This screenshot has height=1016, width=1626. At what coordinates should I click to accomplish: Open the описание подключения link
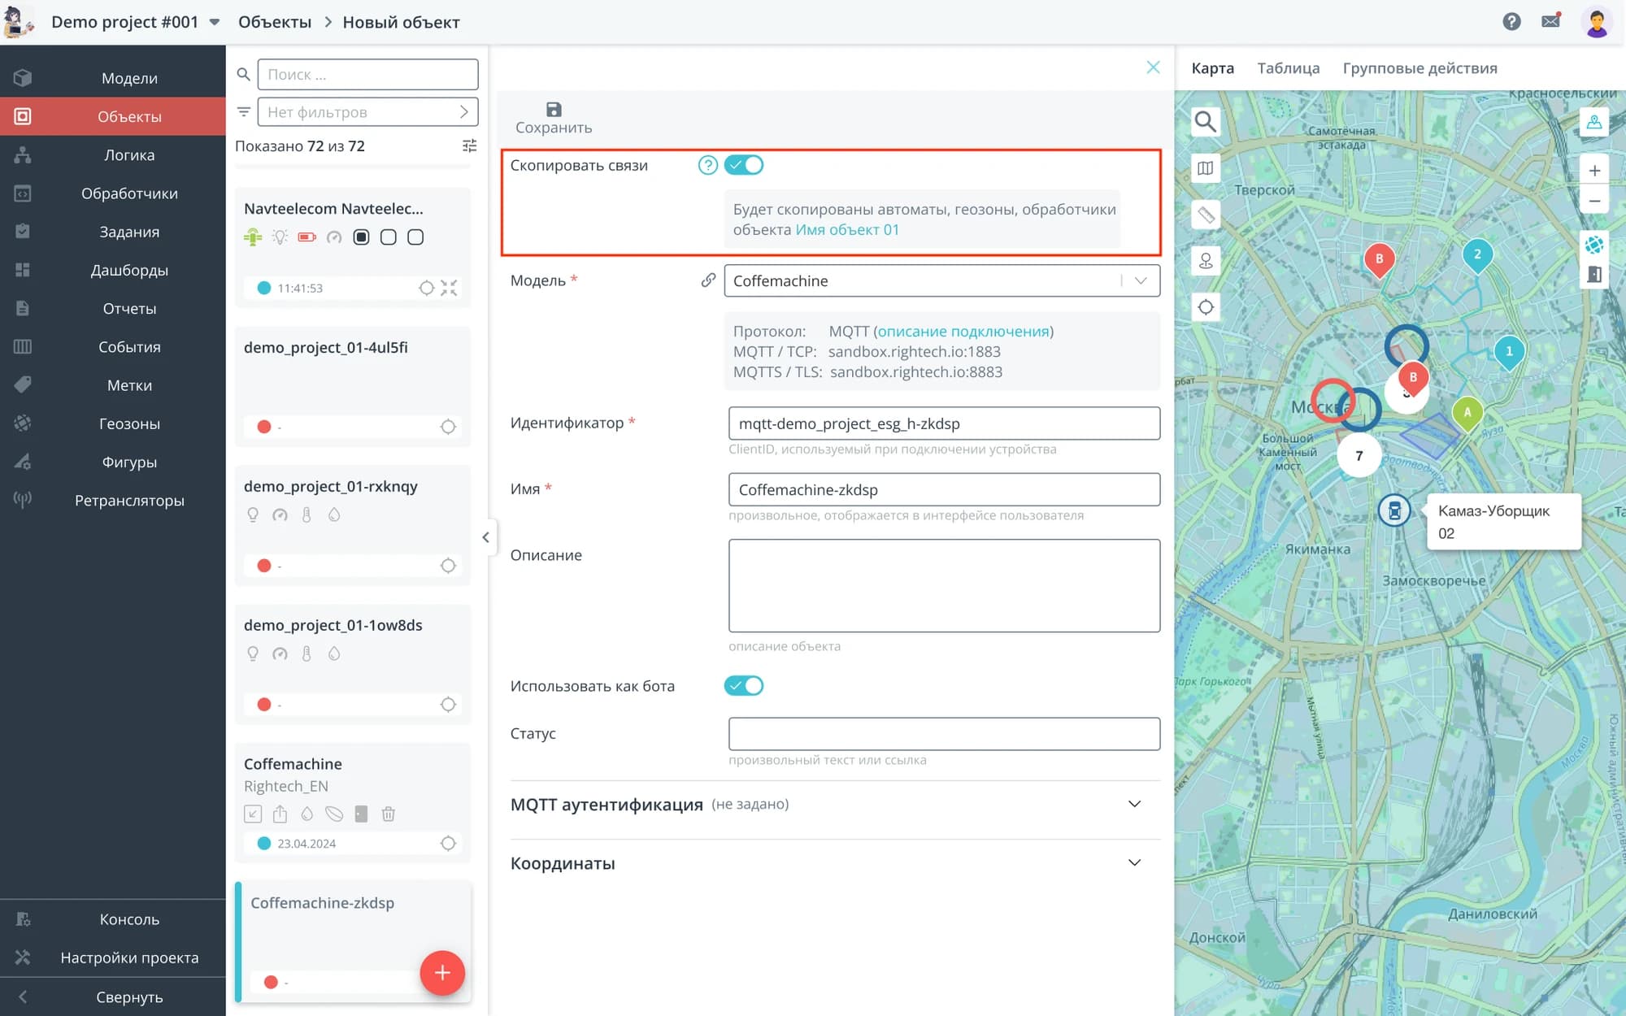coord(963,332)
